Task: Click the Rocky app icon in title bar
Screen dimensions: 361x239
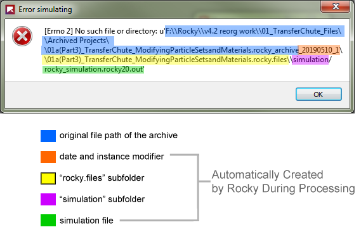Action: pyautogui.click(x=10, y=10)
